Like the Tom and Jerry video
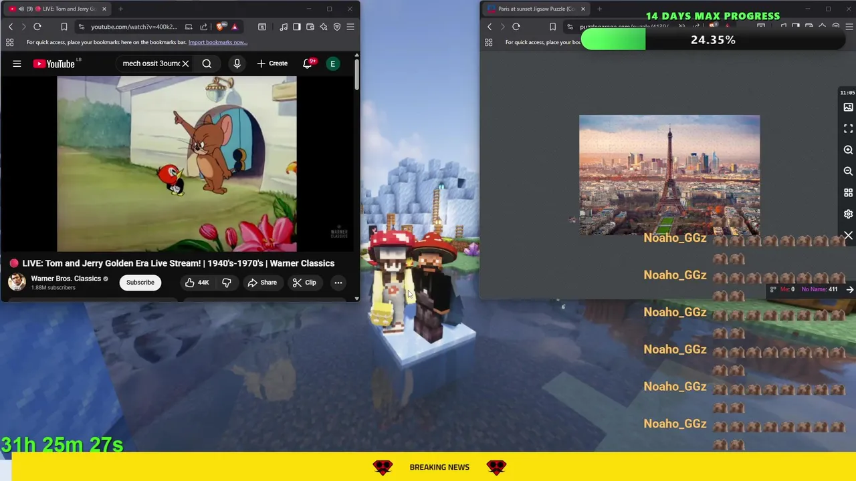Screen dimensions: 856x481 pos(197,283)
